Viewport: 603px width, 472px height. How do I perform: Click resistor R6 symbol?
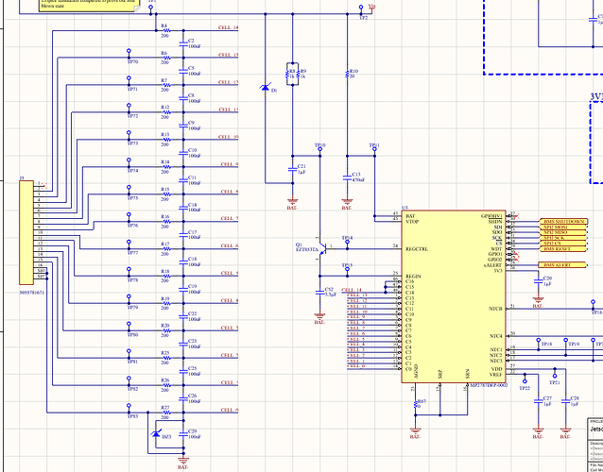pos(165,58)
